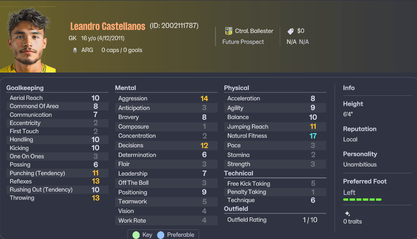Click the green preferred foot strength bar
The width and height of the screenshot is (417, 239).
362,199
